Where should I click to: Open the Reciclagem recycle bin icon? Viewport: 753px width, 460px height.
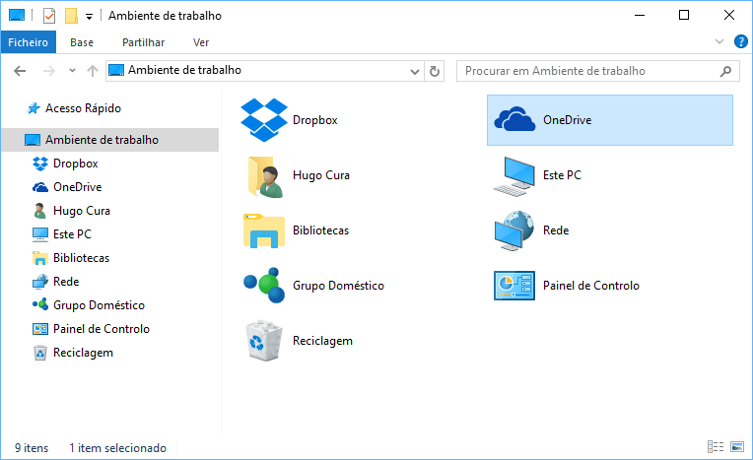click(262, 341)
